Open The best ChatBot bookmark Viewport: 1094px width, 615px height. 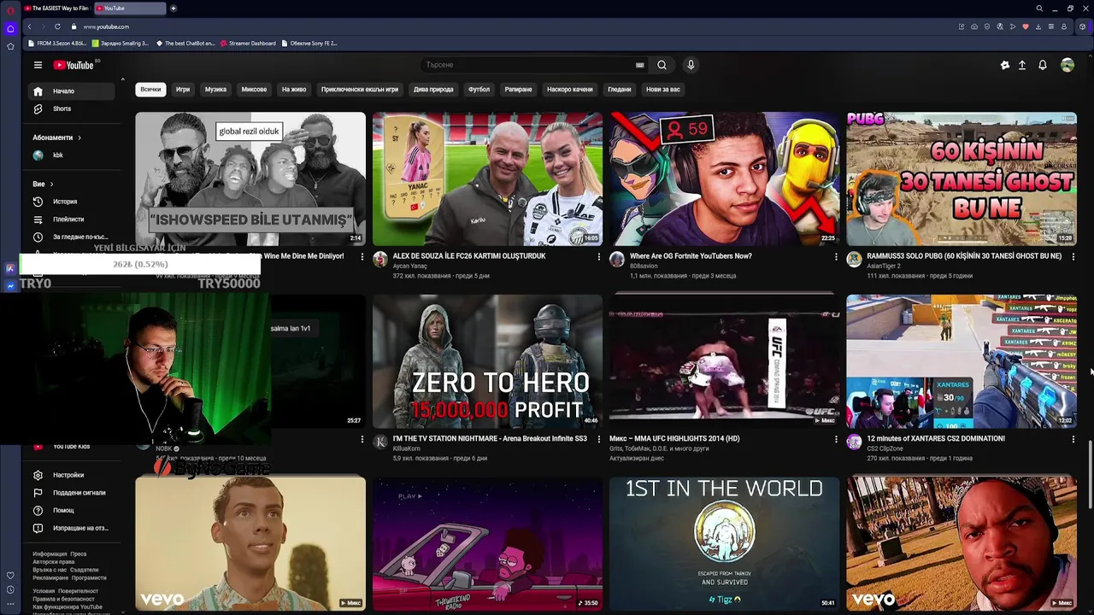point(185,43)
